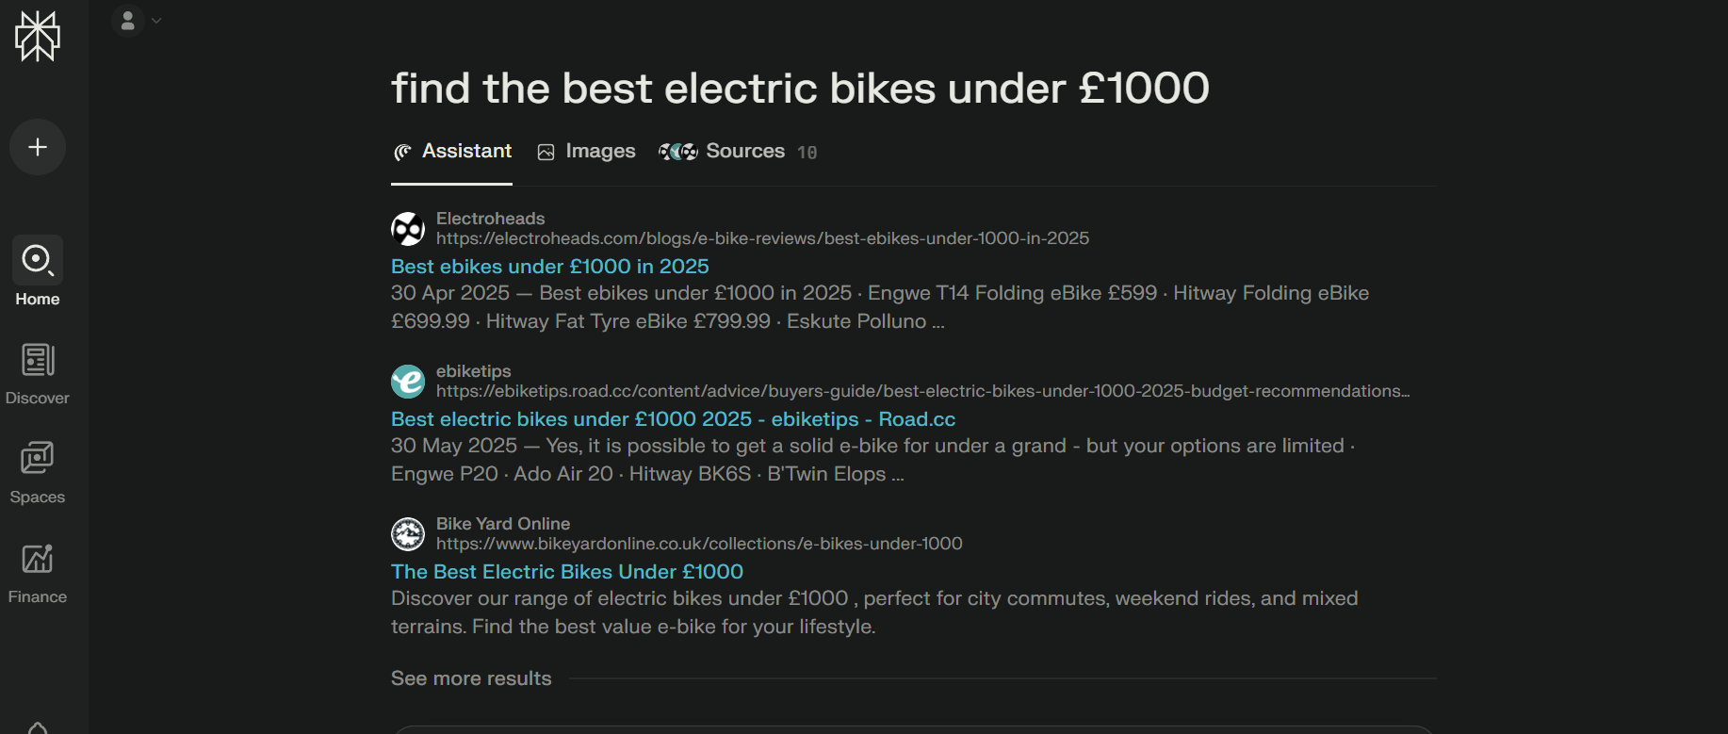
Task: Click the Bike Yard Online favicon
Action: 408,534
